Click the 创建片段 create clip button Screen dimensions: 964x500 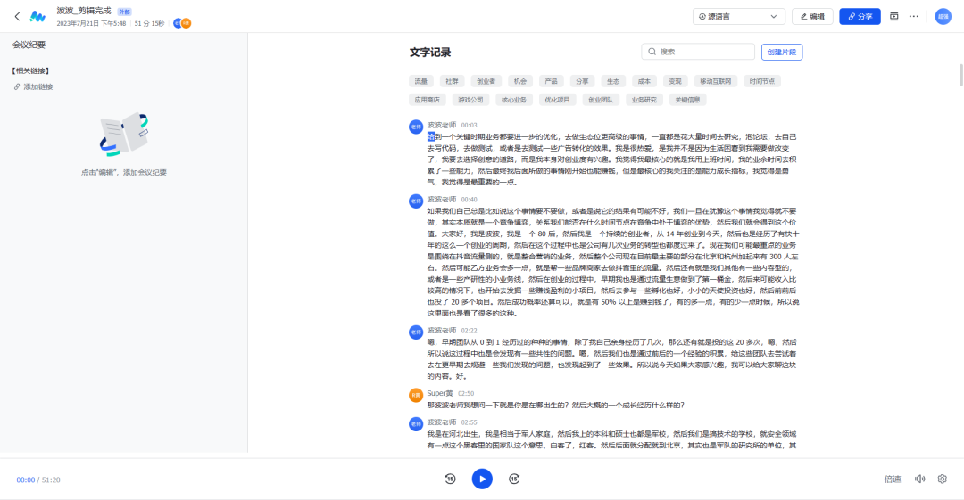(x=781, y=52)
